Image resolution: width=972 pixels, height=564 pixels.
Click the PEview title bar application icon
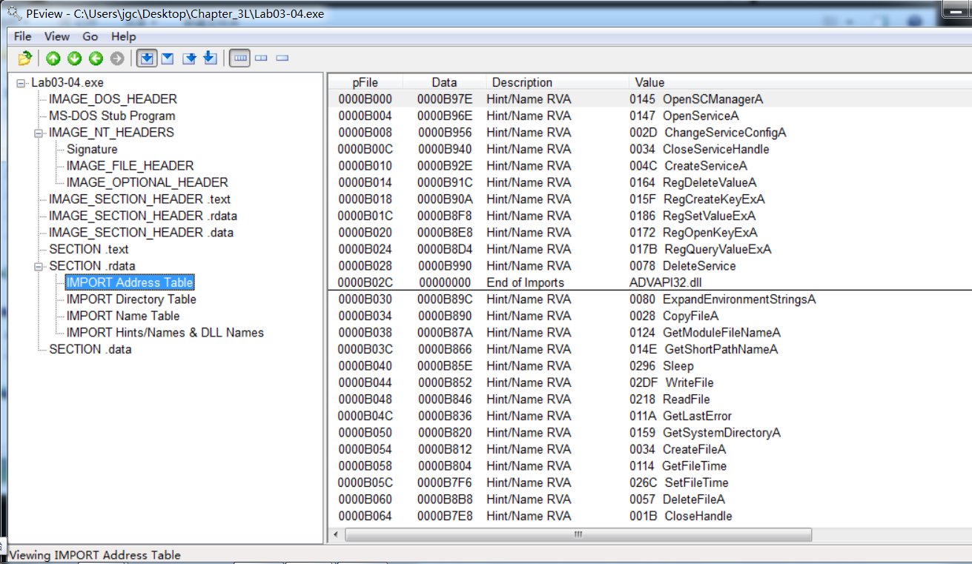pos(13,13)
